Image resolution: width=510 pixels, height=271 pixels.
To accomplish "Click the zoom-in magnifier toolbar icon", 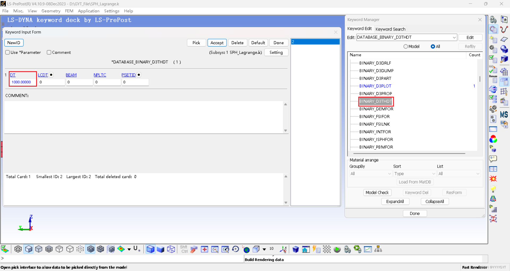I will [x=215, y=249].
